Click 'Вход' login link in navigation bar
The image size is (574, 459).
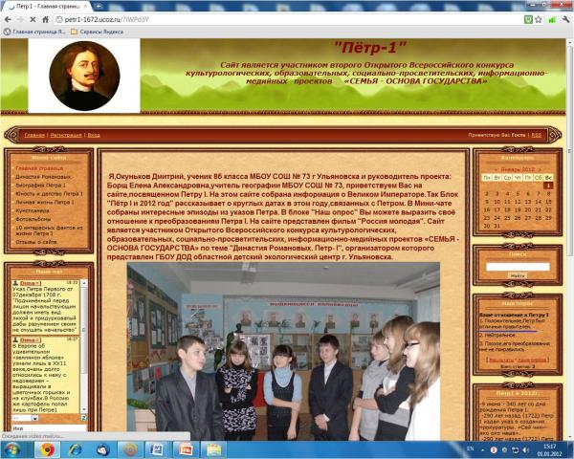click(x=94, y=135)
